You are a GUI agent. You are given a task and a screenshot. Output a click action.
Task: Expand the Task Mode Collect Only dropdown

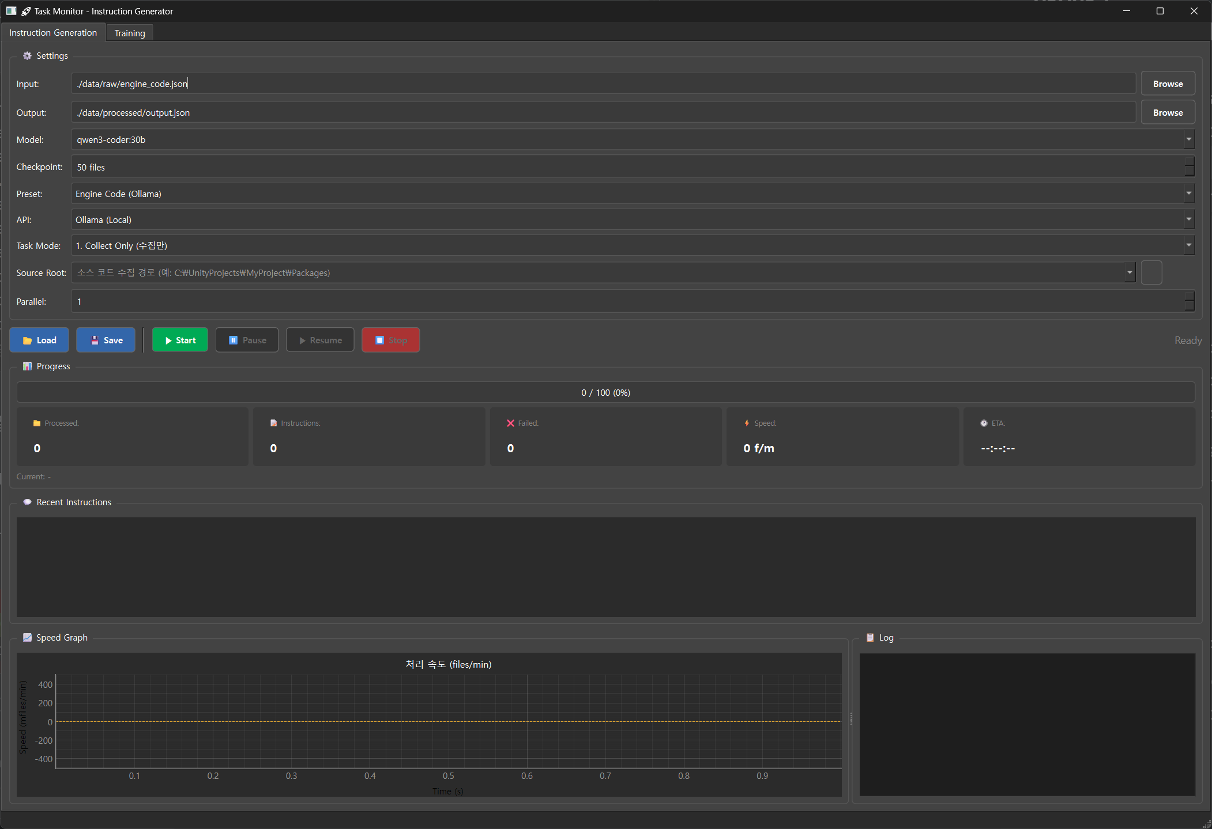tap(1188, 245)
